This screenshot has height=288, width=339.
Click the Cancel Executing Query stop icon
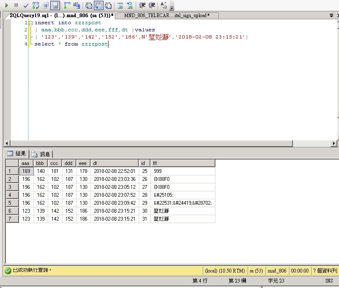click(16, 5)
